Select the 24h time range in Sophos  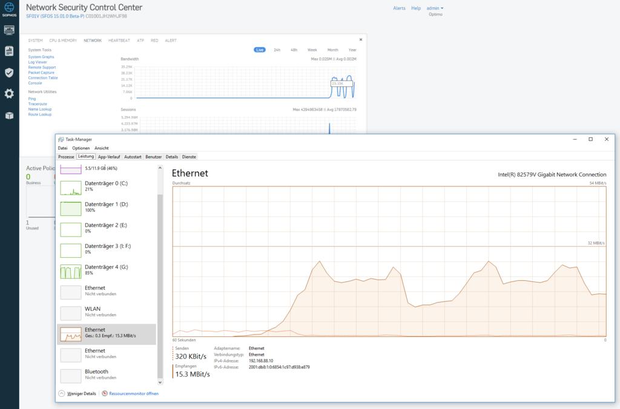277,50
